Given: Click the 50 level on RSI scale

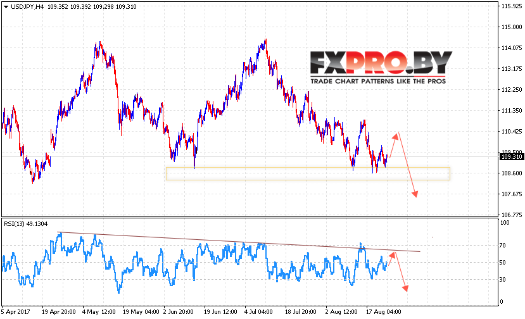Looking at the screenshot, I should [503, 263].
